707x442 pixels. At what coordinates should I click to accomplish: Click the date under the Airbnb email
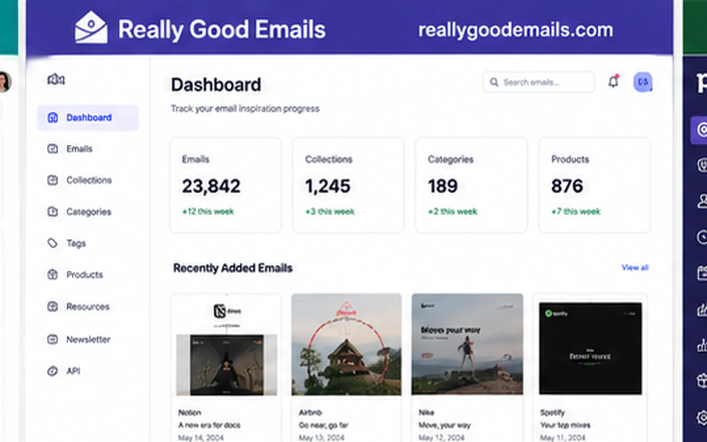pos(321,438)
